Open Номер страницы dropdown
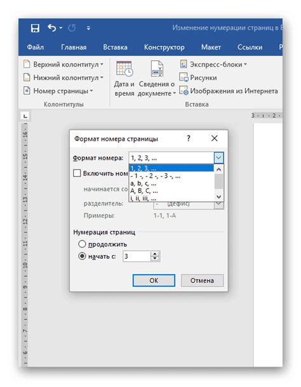Screen dimensions: 301x387 [58, 91]
